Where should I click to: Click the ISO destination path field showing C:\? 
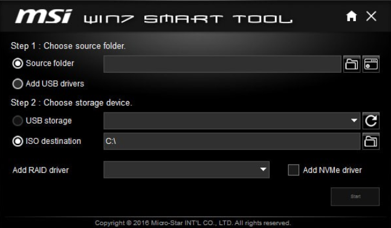pos(232,142)
